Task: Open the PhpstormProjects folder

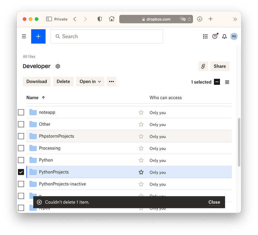Action: (x=56, y=136)
